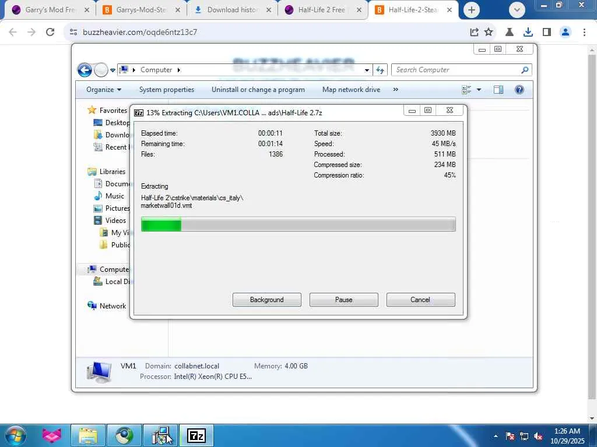Open Documents library
Image resolution: width=597 pixels, height=447 pixels.
pos(111,183)
